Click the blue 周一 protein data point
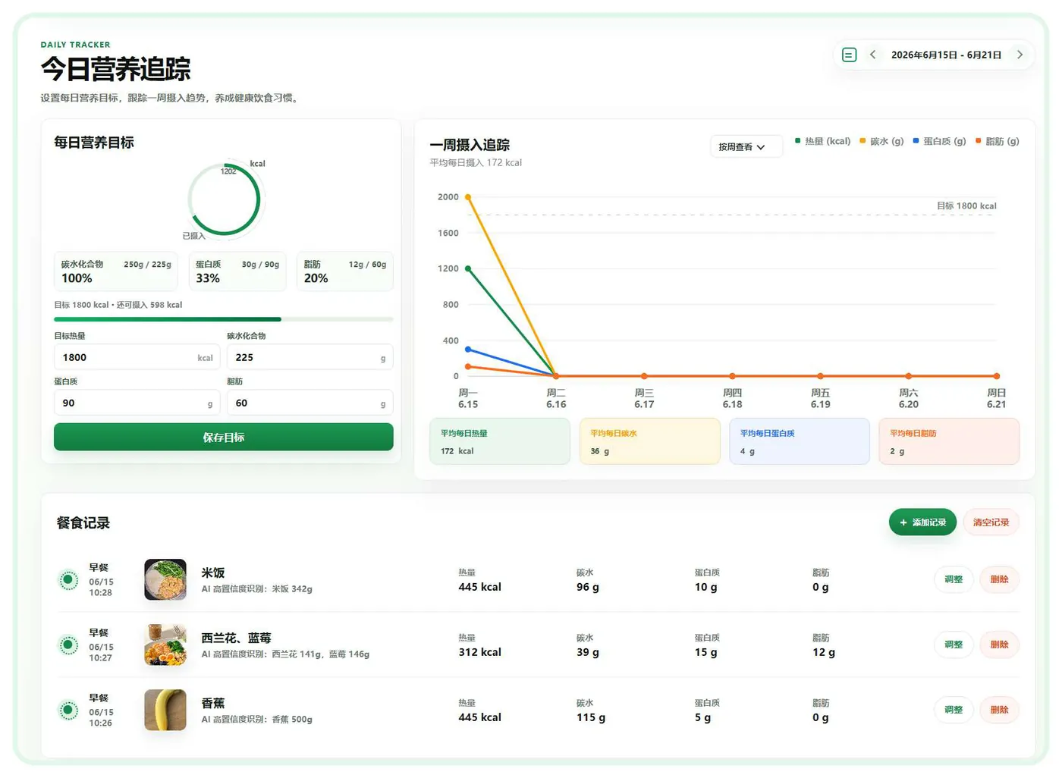This screenshot has width=1062, height=778. tap(468, 350)
